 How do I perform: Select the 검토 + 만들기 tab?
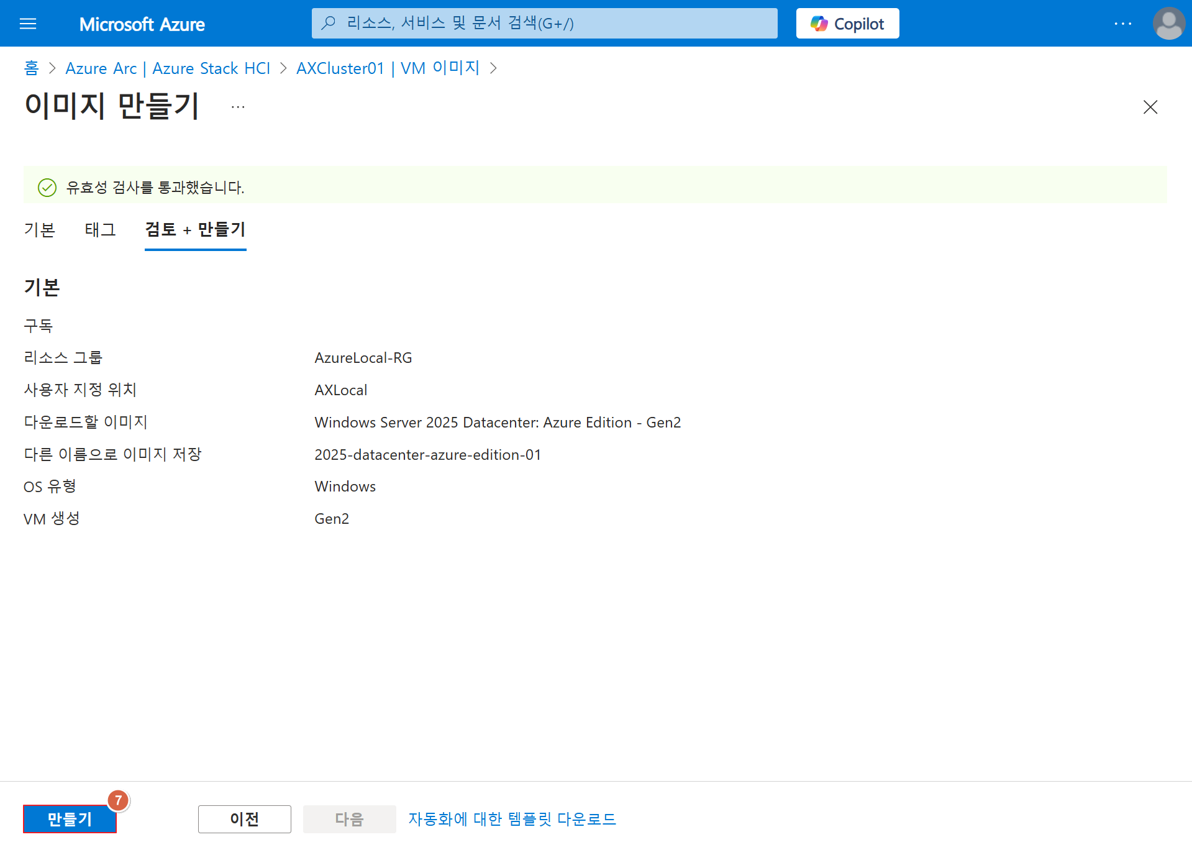195,229
